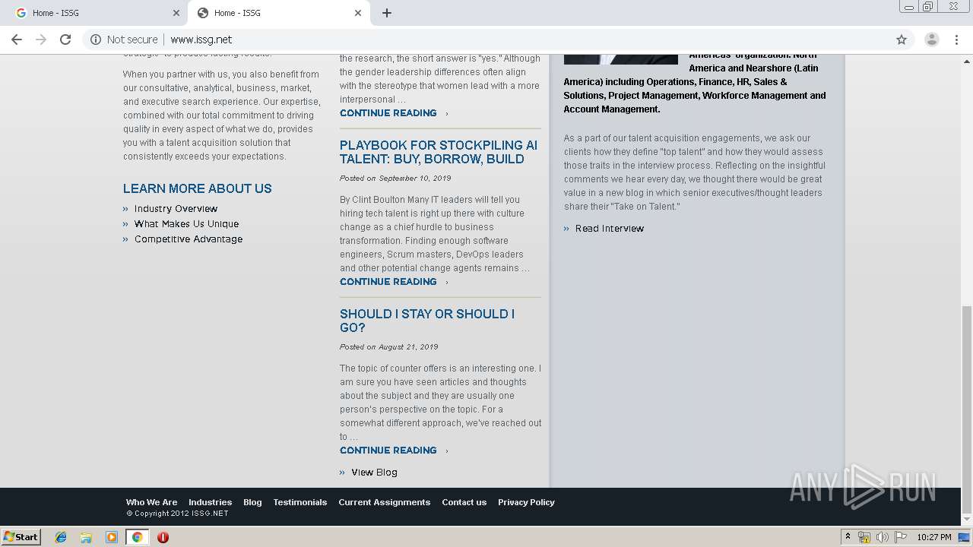The width and height of the screenshot is (973, 547).
Task: Click Posted on August 21, 2019 text
Action: coord(389,346)
